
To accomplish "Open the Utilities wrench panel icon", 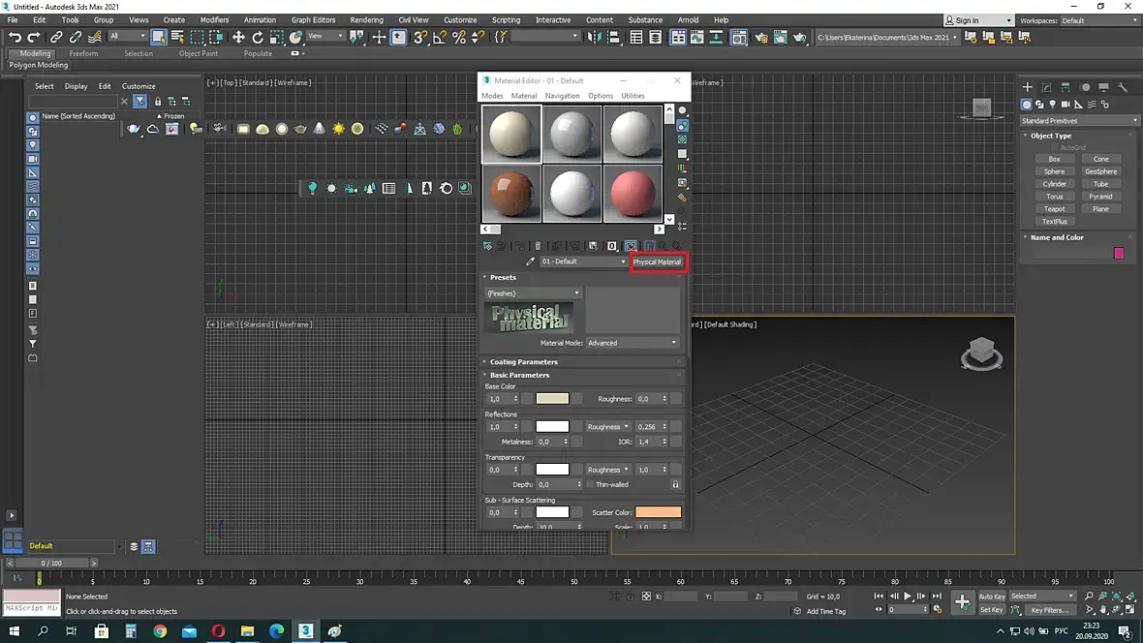I will point(1123,87).
